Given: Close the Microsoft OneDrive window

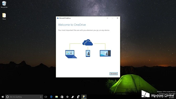Looking at the screenshot, I should tap(117, 18).
